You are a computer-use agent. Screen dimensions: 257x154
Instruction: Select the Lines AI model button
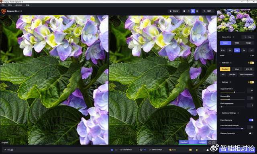237,69
